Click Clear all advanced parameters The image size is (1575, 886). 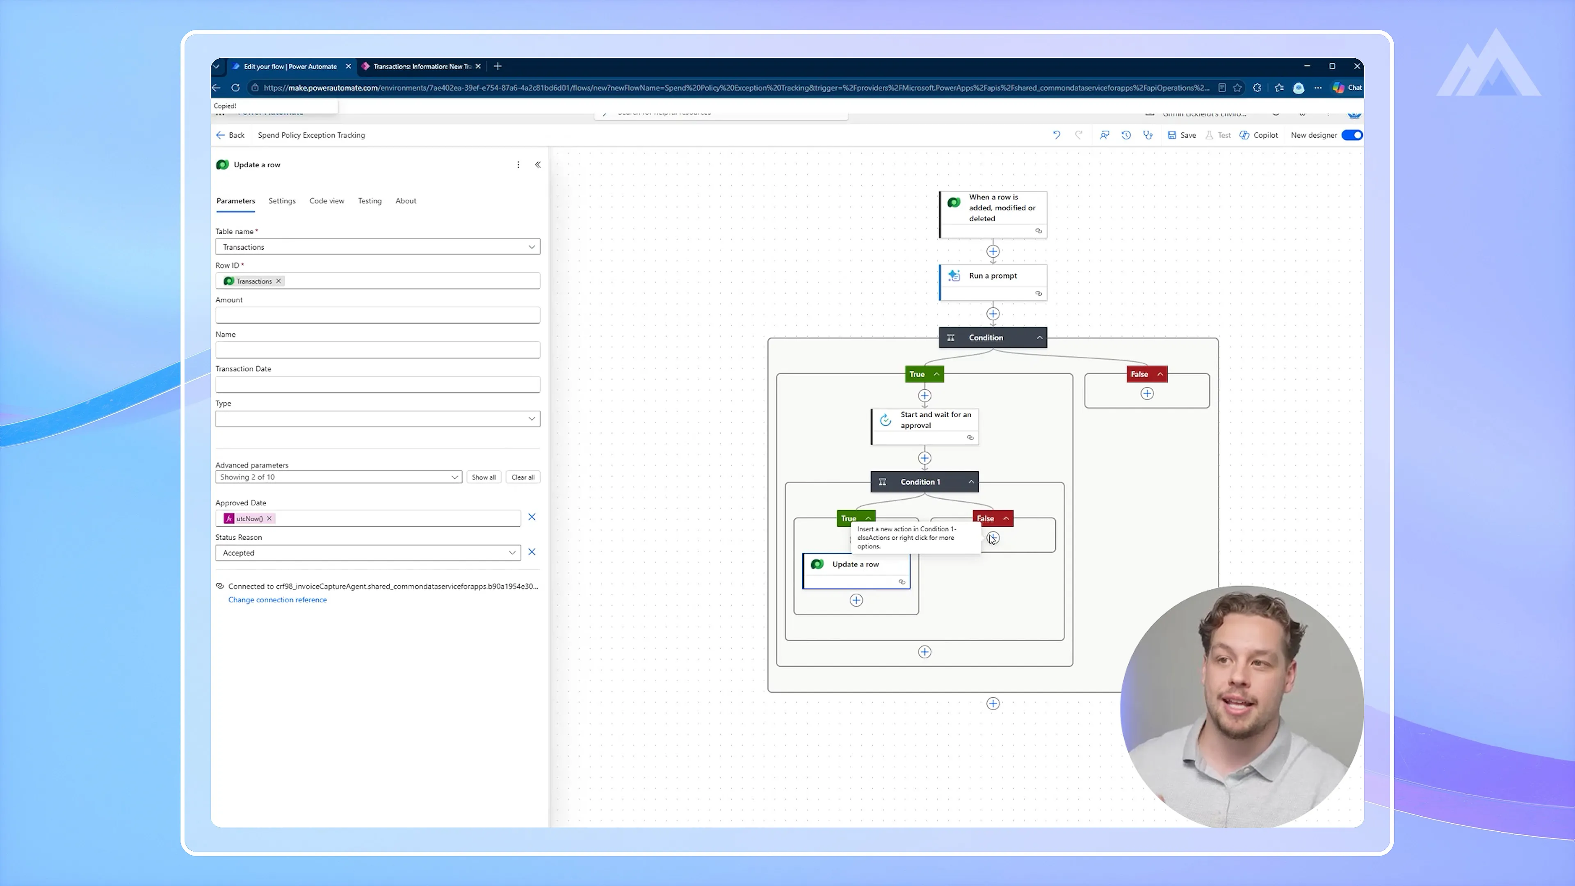(x=523, y=477)
